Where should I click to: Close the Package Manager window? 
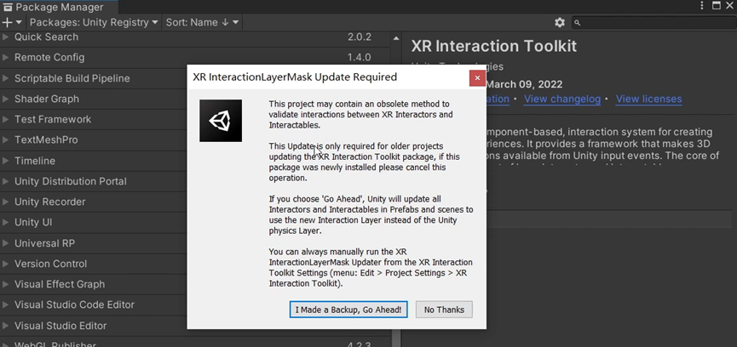731,6
